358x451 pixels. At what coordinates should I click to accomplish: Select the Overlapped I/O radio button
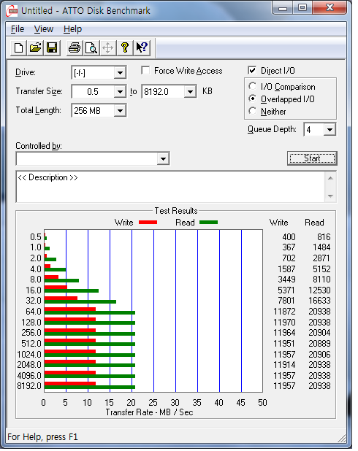[252, 99]
